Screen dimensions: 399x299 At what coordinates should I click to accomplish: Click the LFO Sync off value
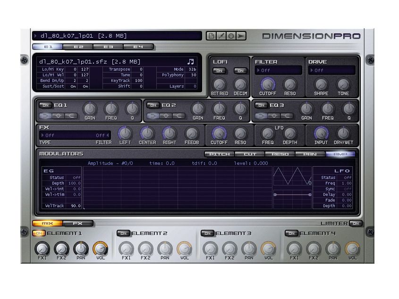(x=348, y=189)
